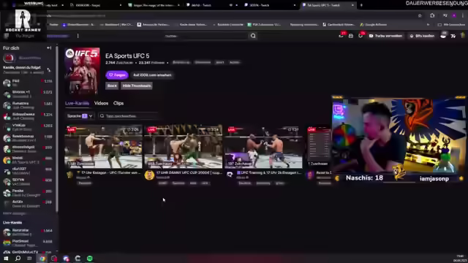Open the whispers inbox icon
The width and height of the screenshot is (468, 263).
coord(351,36)
